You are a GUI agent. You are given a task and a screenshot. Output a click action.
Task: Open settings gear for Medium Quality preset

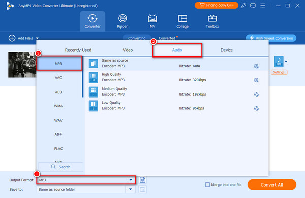click(256, 95)
